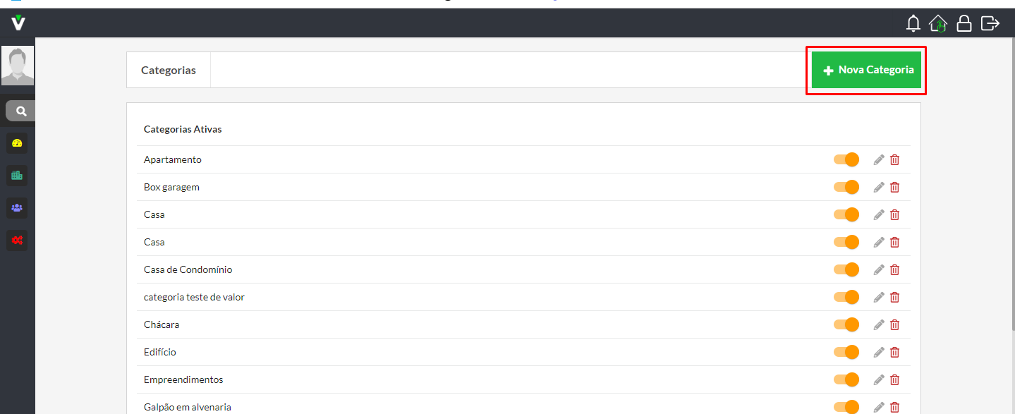Delete the Empreendimentos category trash icon
Viewport: 1015px width, 414px height.
coord(894,379)
